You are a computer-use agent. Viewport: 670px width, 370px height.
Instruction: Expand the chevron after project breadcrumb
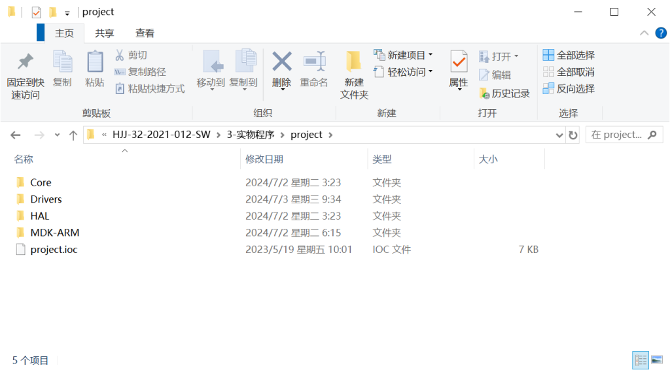tap(330, 135)
